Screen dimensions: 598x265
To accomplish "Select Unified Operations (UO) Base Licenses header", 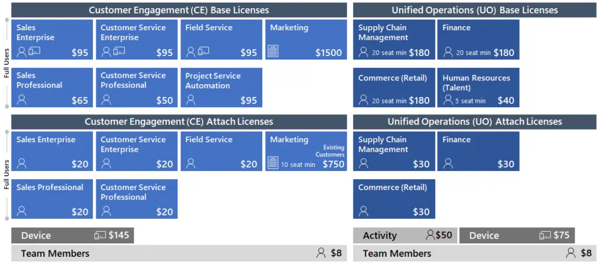I will pos(475,10).
